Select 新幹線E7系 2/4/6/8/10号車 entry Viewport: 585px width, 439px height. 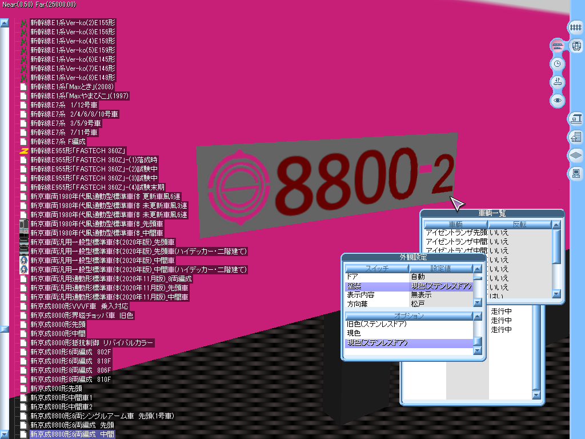click(74, 114)
